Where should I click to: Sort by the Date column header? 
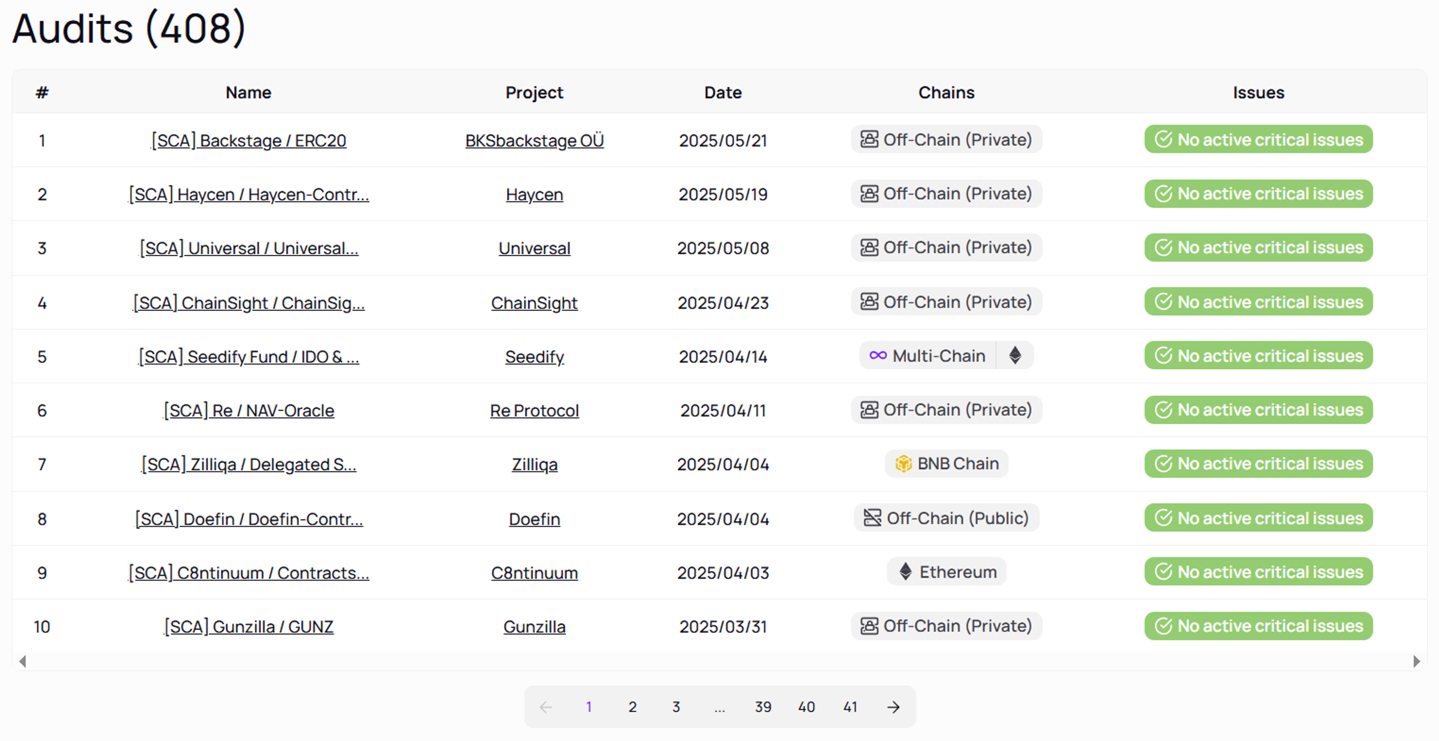pyautogui.click(x=722, y=92)
